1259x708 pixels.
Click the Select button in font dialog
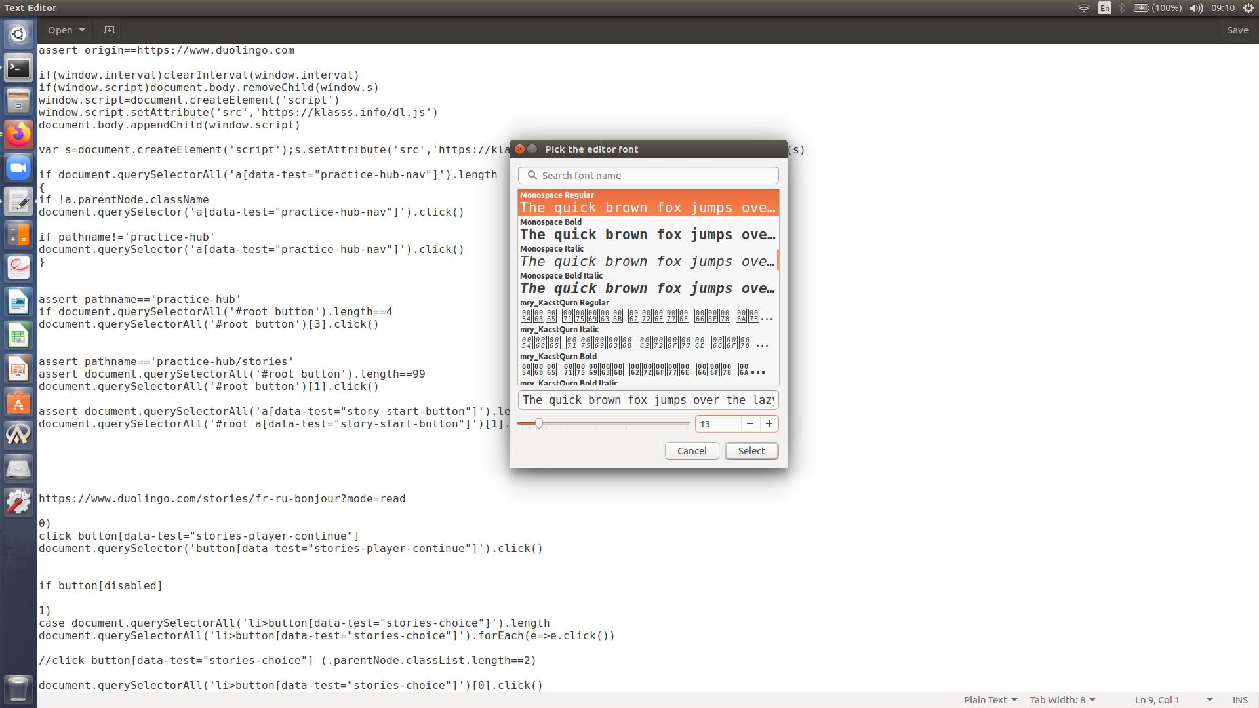coord(751,450)
